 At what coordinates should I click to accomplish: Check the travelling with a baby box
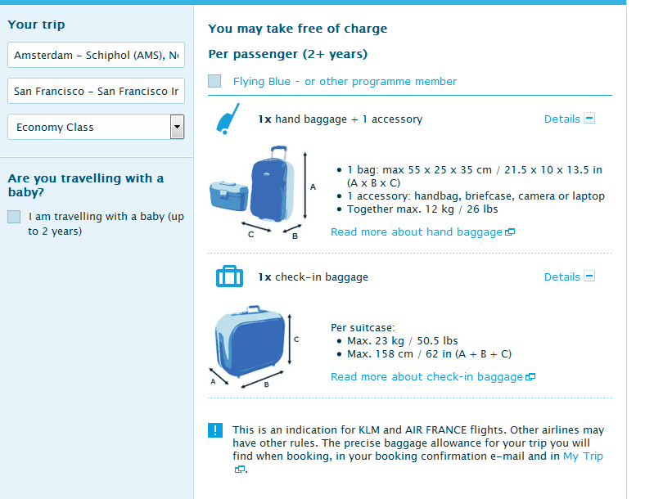tap(14, 217)
